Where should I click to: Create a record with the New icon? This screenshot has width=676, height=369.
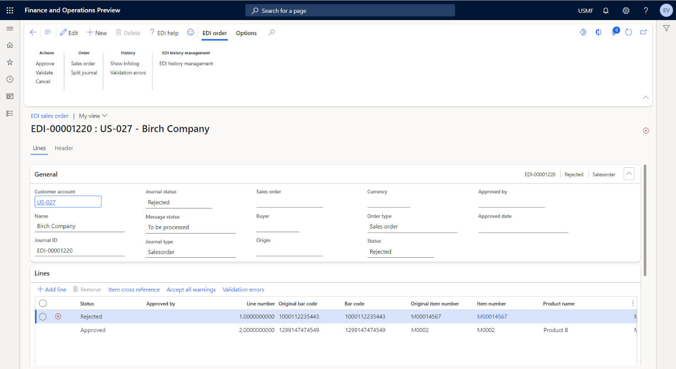pos(96,32)
